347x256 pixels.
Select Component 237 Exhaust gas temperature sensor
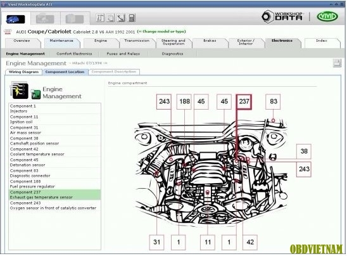[54, 195]
